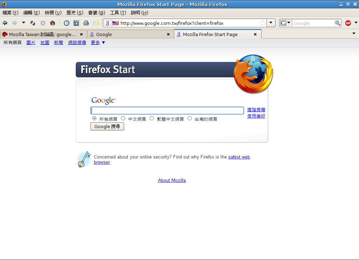Click the address bar URL text

tap(172, 23)
